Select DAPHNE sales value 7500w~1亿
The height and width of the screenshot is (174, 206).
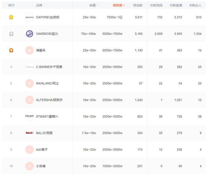[115, 17]
